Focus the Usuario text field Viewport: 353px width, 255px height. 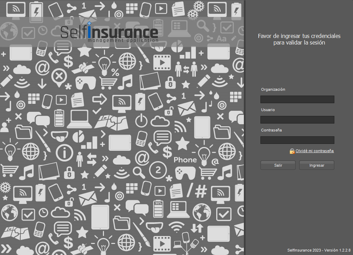point(297,120)
